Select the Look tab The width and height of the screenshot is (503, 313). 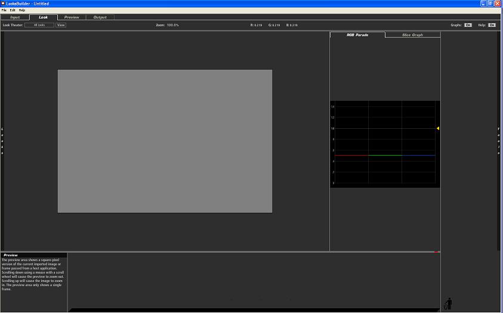coord(44,17)
